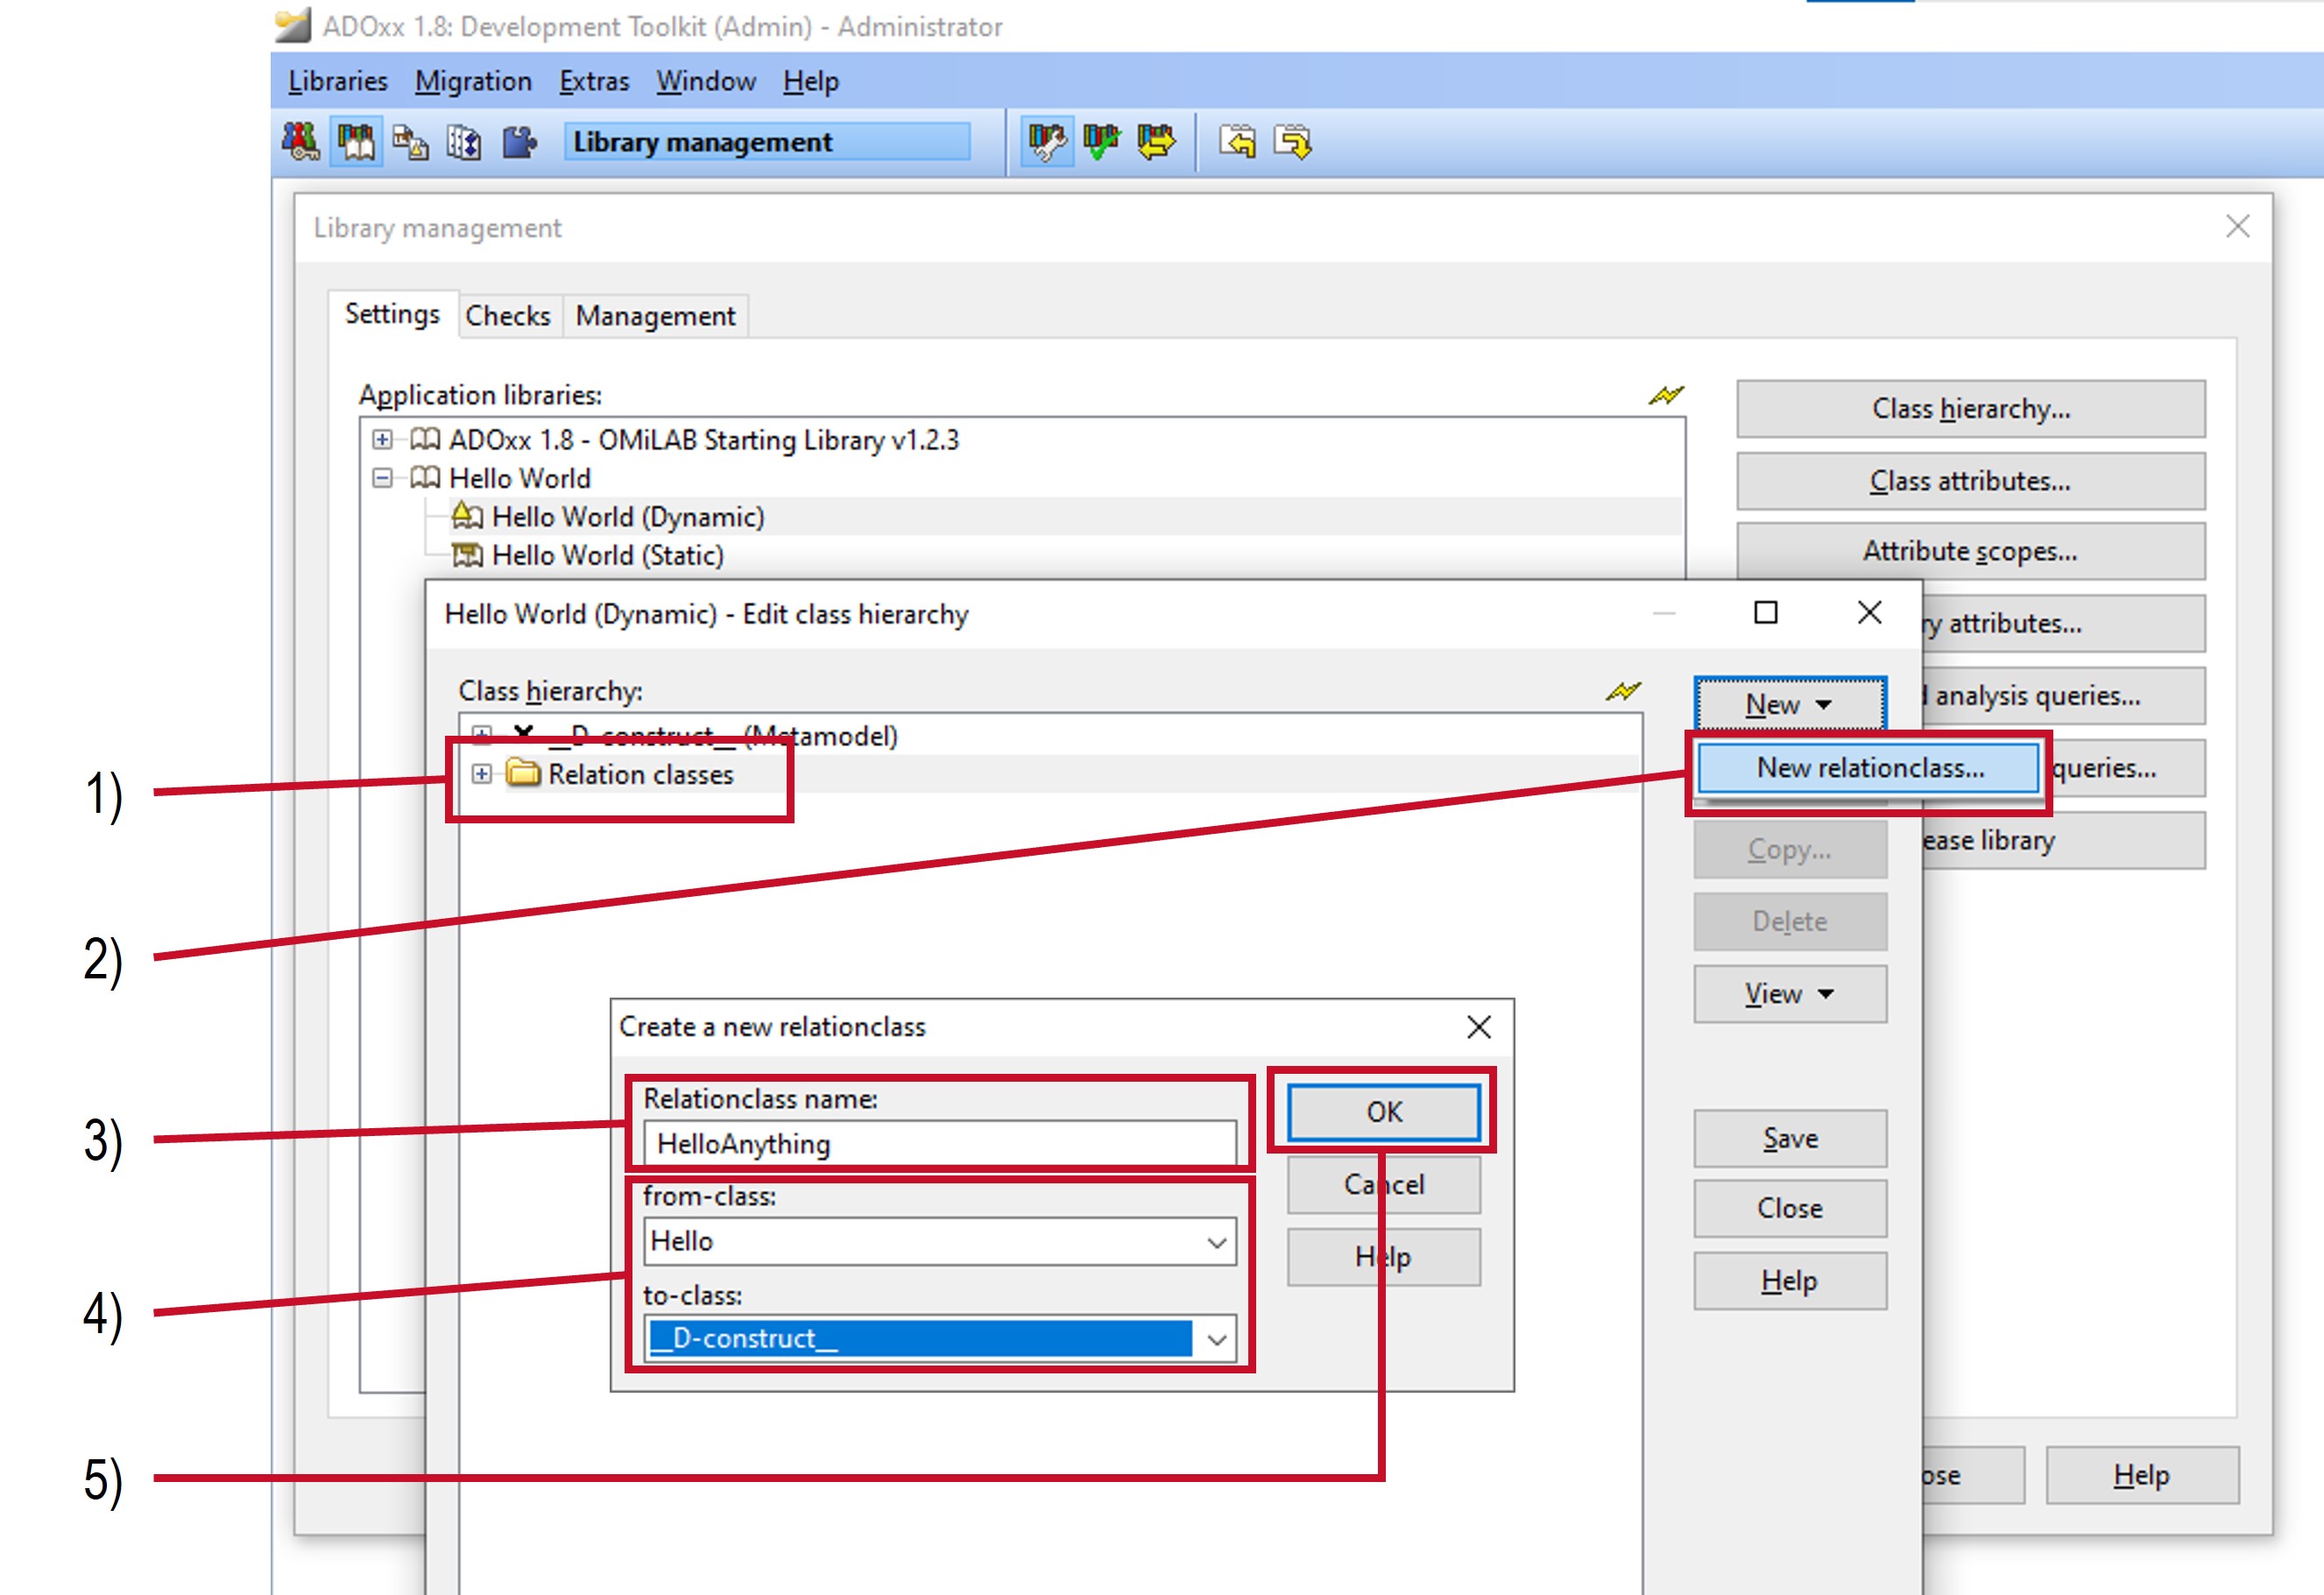Click the Library management toolbar label
The image size is (2324, 1595).
click(768, 142)
